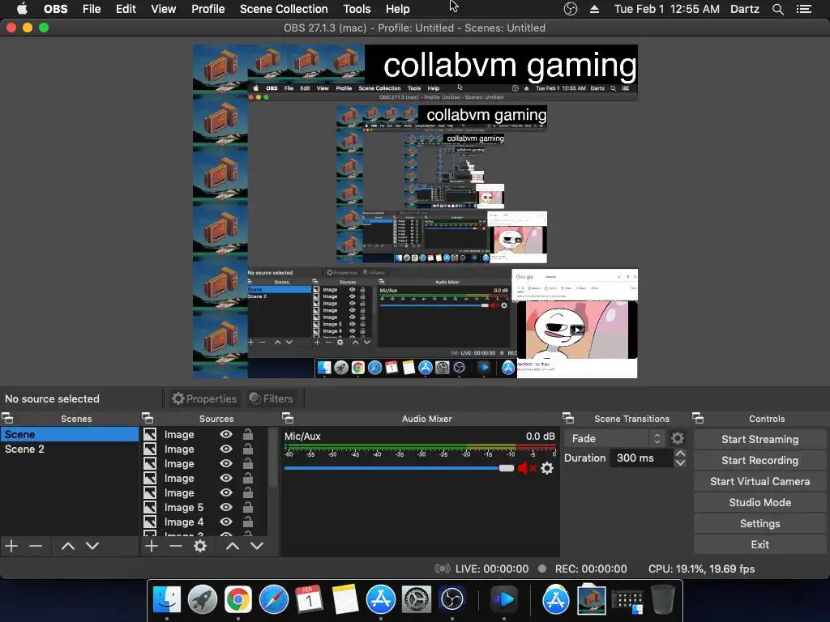This screenshot has width=830, height=622.
Task: Increase transition Duration with up arrow
Action: (680, 454)
